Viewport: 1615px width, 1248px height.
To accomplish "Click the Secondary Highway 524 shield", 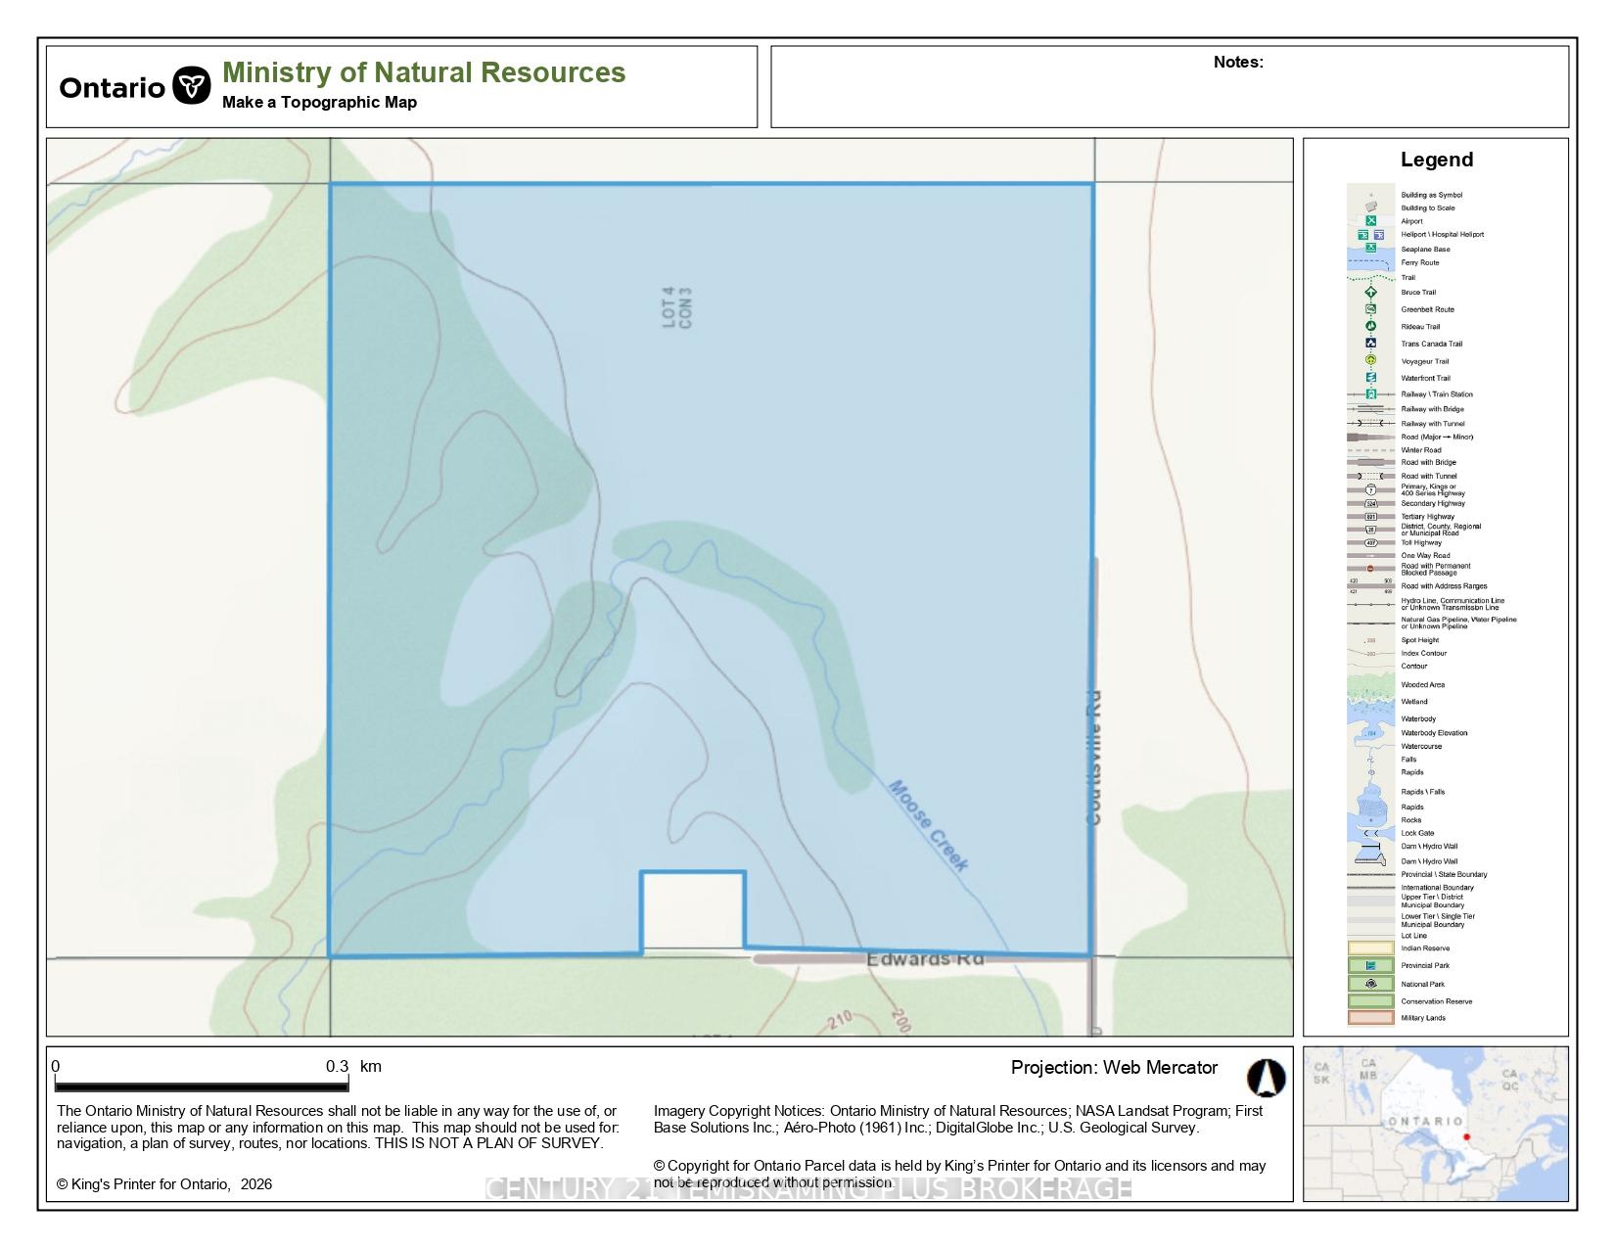I will [1371, 503].
